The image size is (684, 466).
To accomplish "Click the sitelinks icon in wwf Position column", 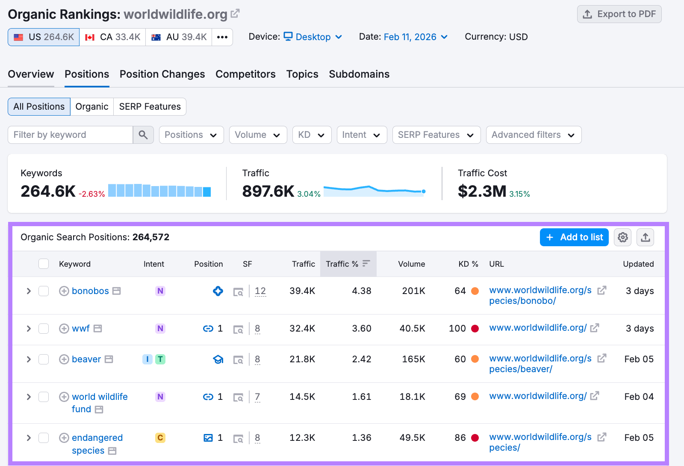I will [x=209, y=329].
